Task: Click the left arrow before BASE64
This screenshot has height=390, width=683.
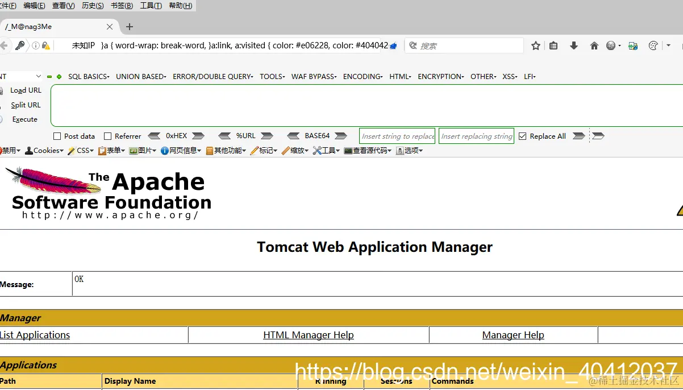Action: [293, 136]
